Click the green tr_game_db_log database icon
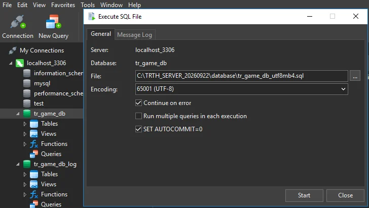The width and height of the screenshot is (369, 208). click(x=27, y=164)
